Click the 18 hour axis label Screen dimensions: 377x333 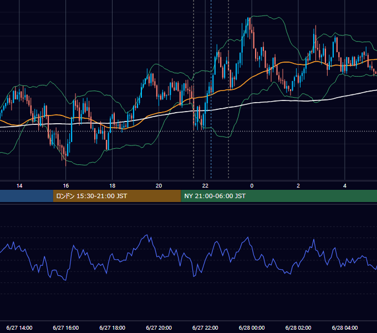click(113, 186)
